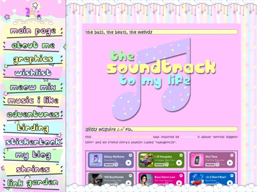Click the Bass Down Low album art
The image size is (257, 192).
147,180
